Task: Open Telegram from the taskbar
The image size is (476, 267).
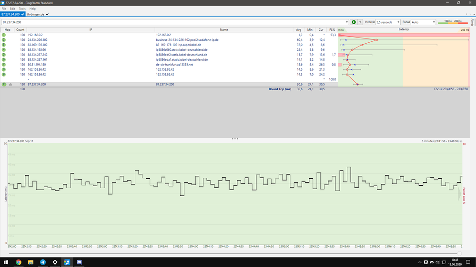Action: pos(43,262)
